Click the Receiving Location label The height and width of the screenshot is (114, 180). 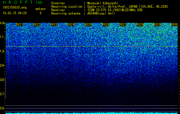click(x=67, y=7)
